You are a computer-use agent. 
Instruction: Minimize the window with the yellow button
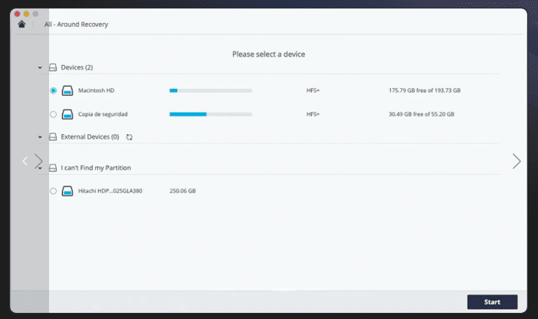tap(26, 14)
